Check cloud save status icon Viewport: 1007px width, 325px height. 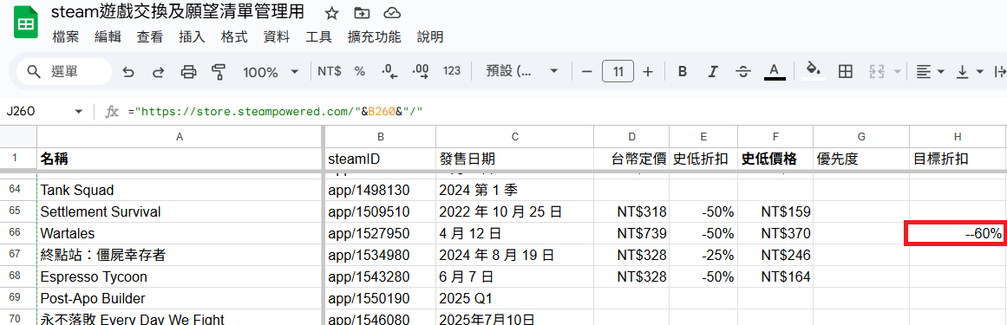(x=392, y=13)
